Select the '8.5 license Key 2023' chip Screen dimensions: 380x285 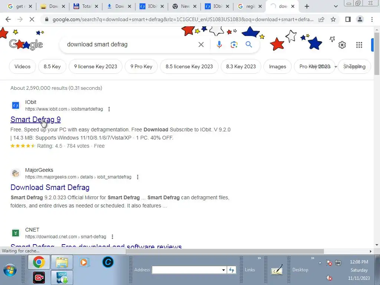pyautogui.click(x=189, y=66)
